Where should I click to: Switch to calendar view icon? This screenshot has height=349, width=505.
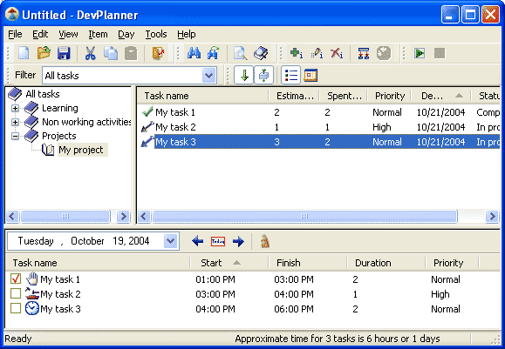(311, 75)
